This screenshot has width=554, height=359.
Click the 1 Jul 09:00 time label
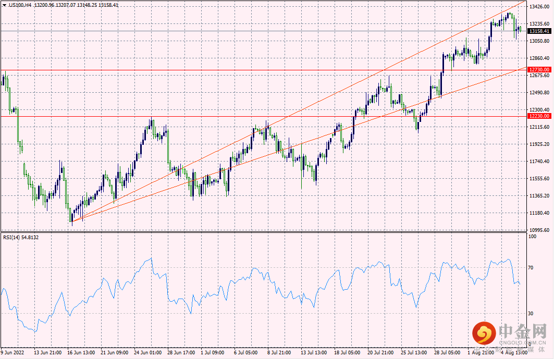pos(212,353)
